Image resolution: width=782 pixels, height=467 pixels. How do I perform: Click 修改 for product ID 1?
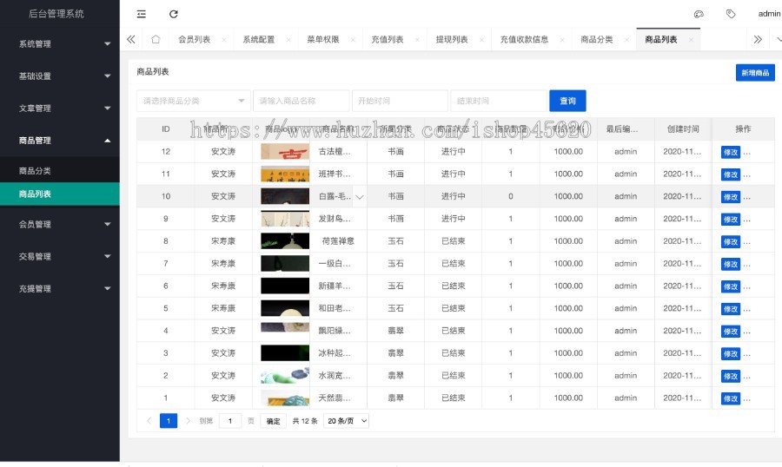point(731,398)
